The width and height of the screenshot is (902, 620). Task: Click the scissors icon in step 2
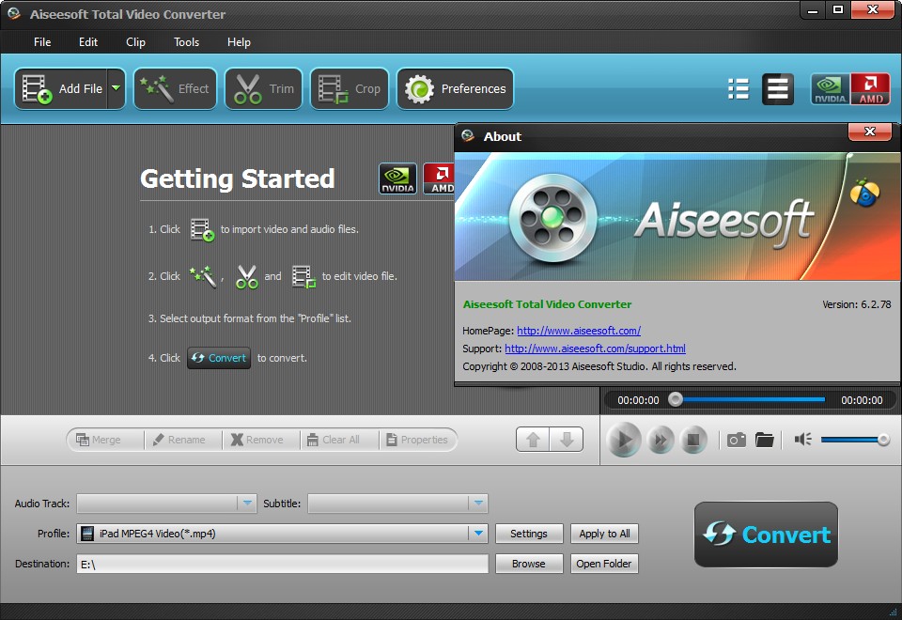pos(247,276)
